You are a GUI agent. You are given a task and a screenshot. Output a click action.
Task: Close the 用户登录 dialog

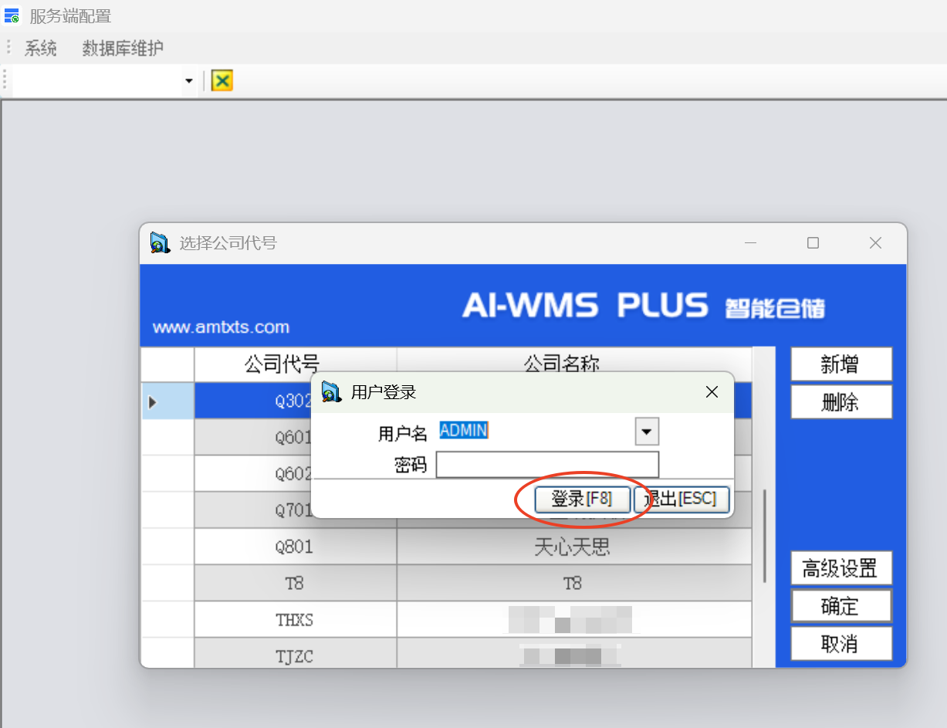click(x=712, y=392)
